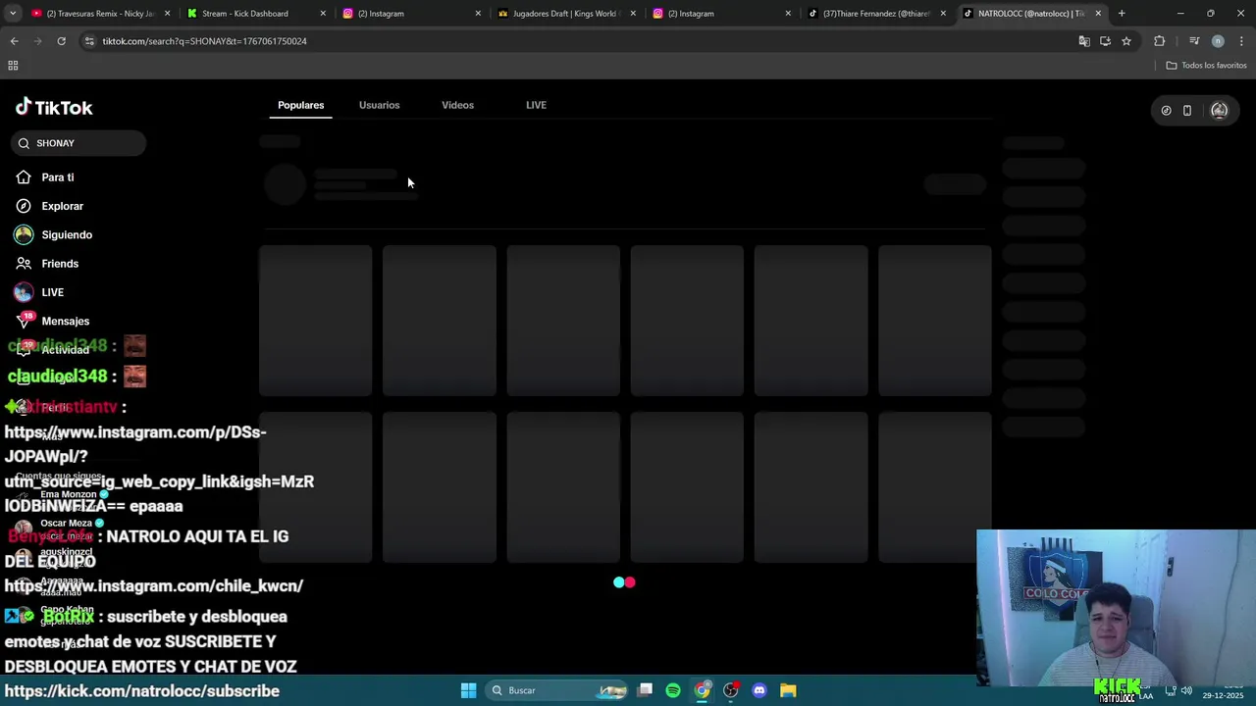The image size is (1256, 706).
Task: Open the Windows Start menu
Action: pos(468,690)
